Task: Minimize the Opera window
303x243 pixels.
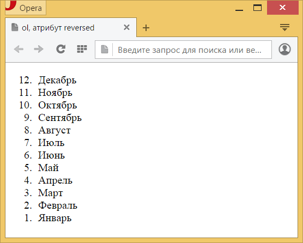Action: coord(239,8)
